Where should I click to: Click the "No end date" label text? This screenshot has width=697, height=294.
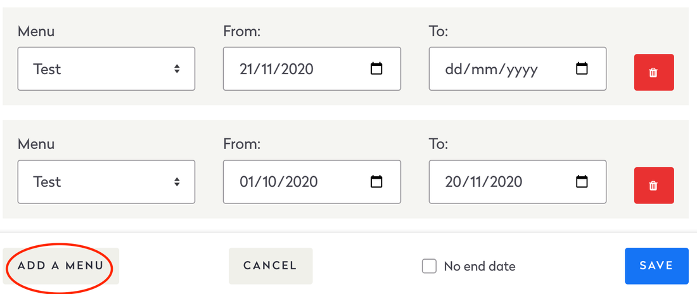point(480,266)
